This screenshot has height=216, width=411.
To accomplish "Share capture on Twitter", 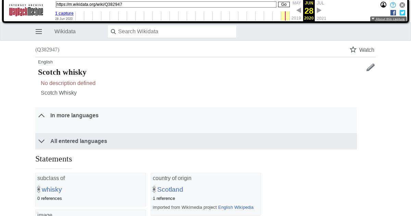I will click(x=402, y=13).
